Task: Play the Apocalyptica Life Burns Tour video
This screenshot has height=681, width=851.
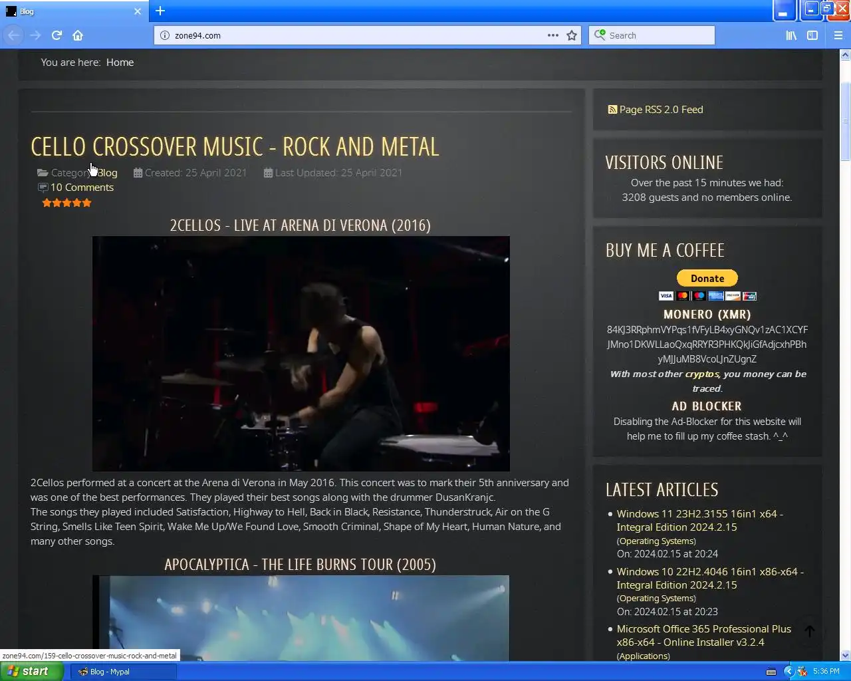Action: click(x=301, y=618)
